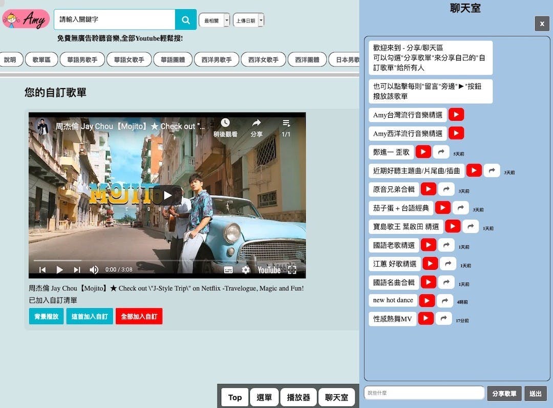Open the 最相關 sort dropdown

point(214,20)
